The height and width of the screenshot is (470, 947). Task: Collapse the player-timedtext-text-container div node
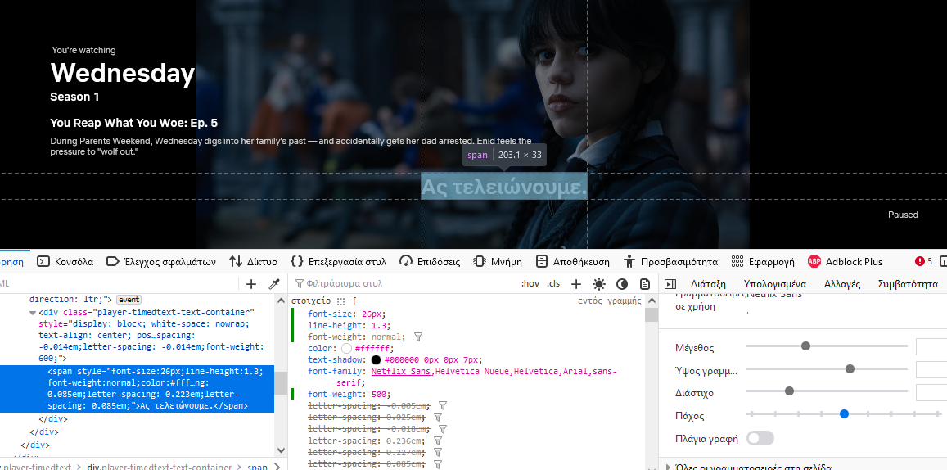click(x=33, y=313)
